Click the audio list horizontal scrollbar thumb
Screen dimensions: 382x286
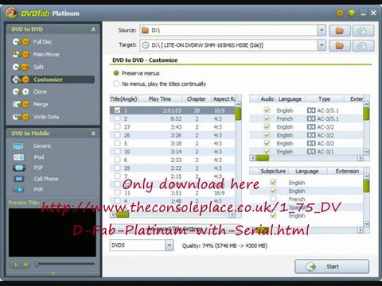263,158
